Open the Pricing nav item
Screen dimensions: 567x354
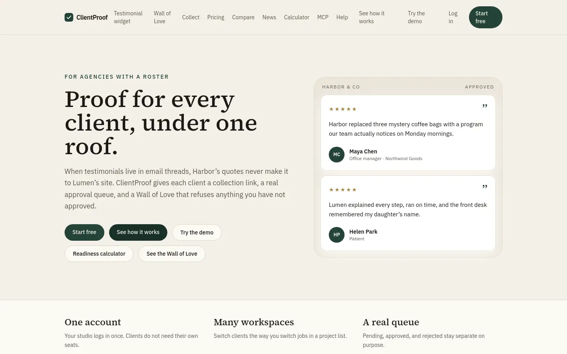pos(216,17)
